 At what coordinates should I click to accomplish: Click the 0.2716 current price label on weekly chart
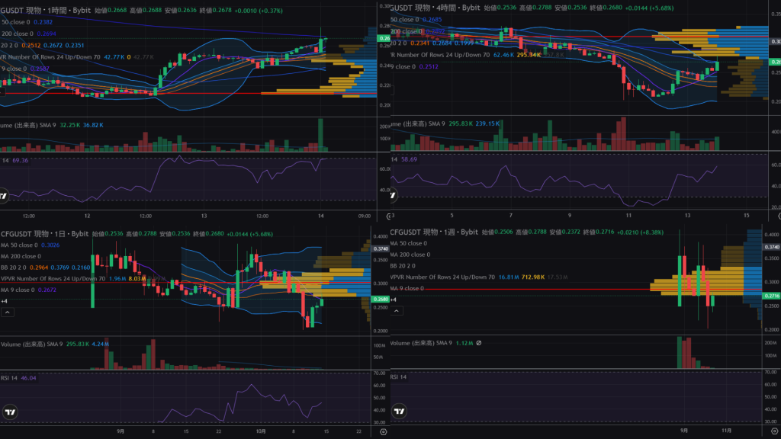point(770,295)
